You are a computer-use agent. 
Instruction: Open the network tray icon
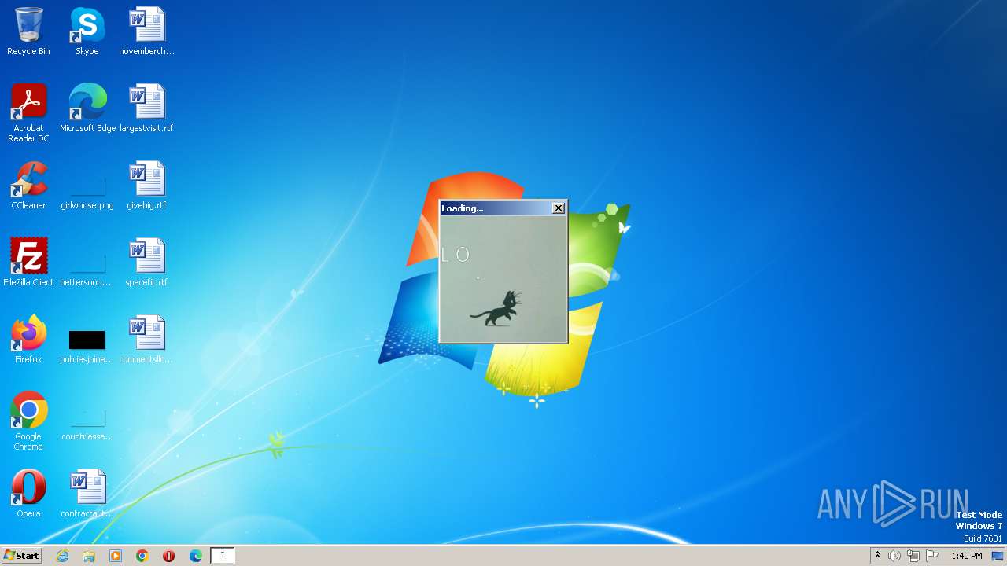(913, 556)
